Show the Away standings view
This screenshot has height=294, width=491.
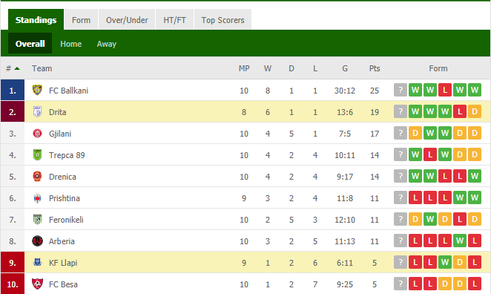(107, 44)
